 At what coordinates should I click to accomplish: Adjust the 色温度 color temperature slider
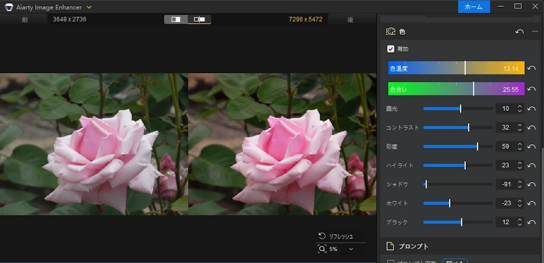coord(456,68)
